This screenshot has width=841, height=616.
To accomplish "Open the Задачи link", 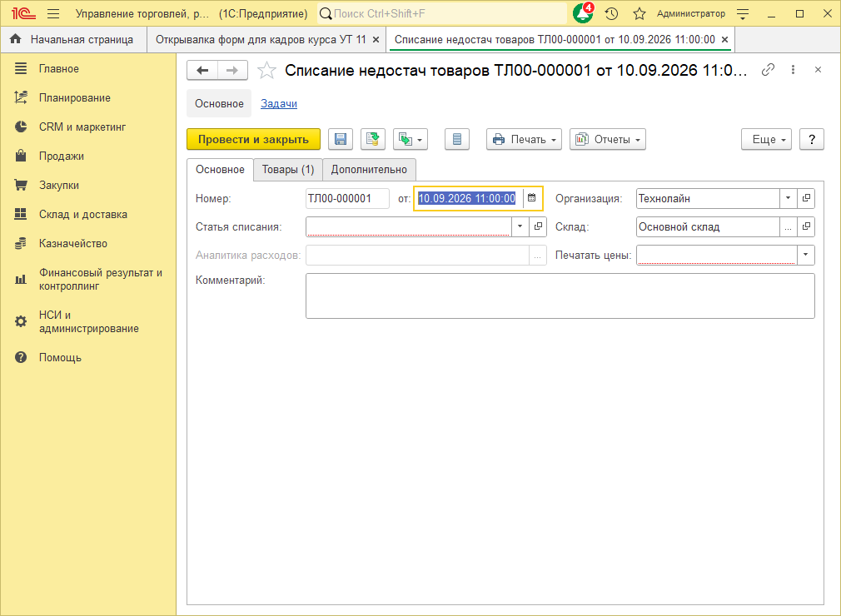I will pos(279,103).
